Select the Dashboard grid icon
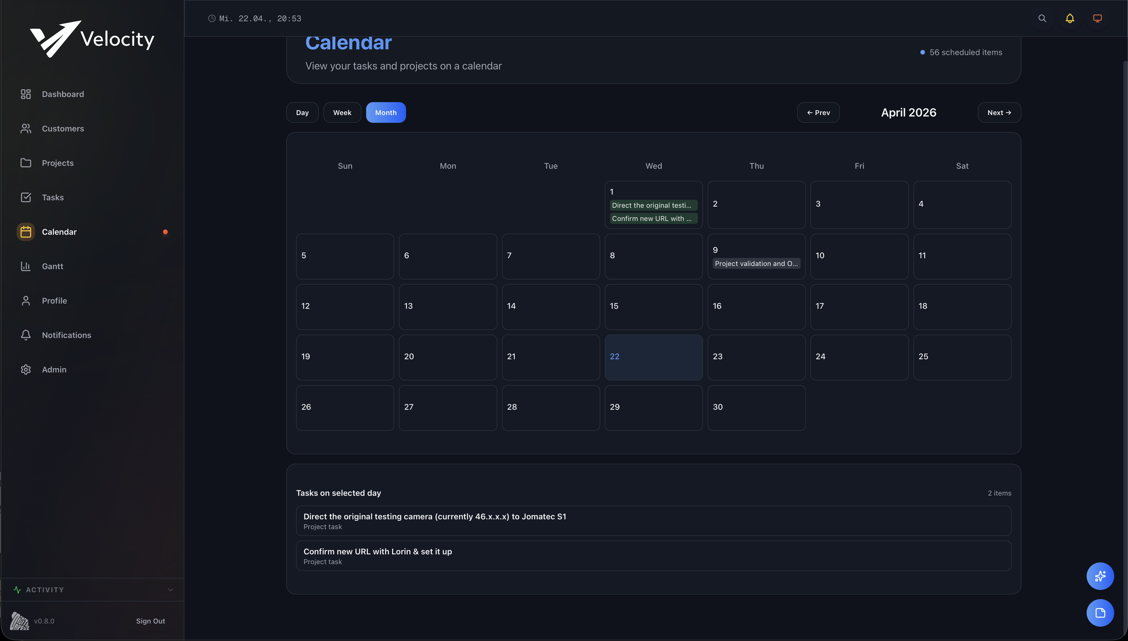 (26, 94)
